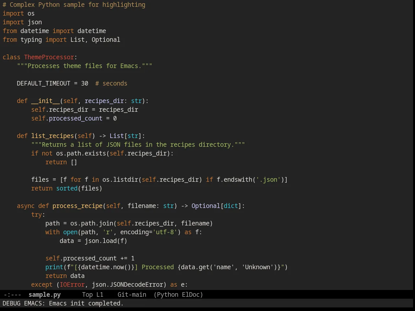Click the 'Unknown' string in print statement
Image resolution: width=415 pixels, height=311 pixels.
point(258,267)
